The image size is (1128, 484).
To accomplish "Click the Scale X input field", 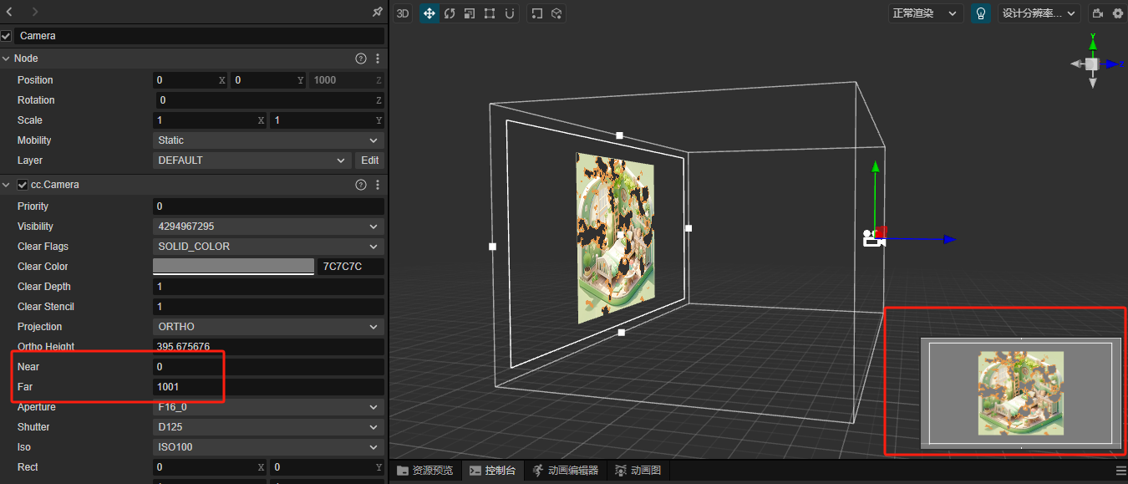I will (210, 120).
